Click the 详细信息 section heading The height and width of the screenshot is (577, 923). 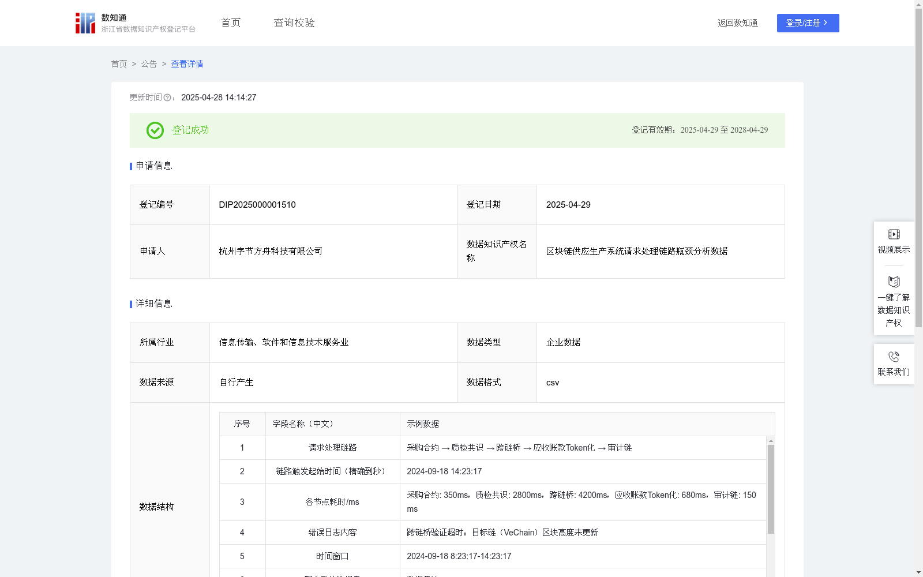(x=154, y=304)
